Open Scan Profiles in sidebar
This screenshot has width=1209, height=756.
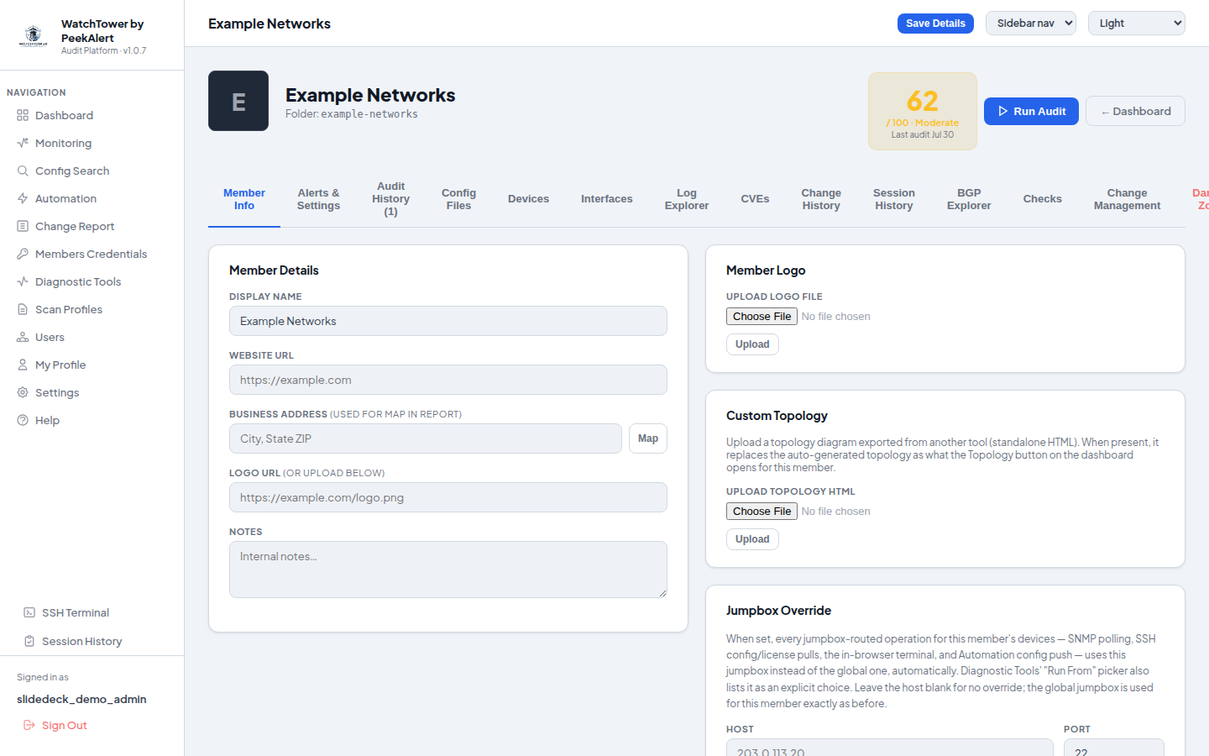92,309
